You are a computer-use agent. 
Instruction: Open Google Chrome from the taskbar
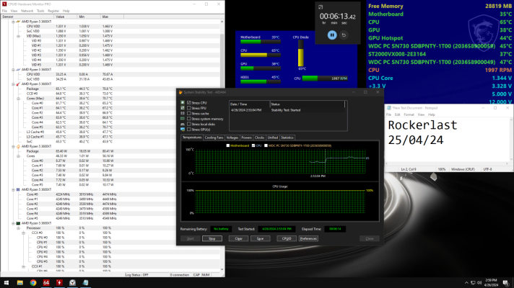coord(33,283)
